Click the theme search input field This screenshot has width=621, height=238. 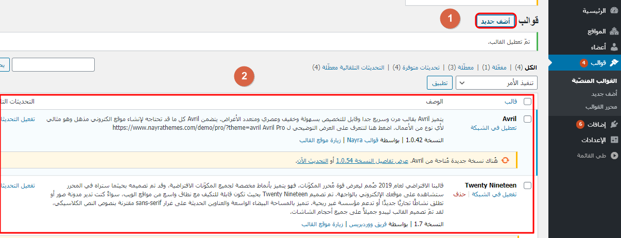[53, 64]
